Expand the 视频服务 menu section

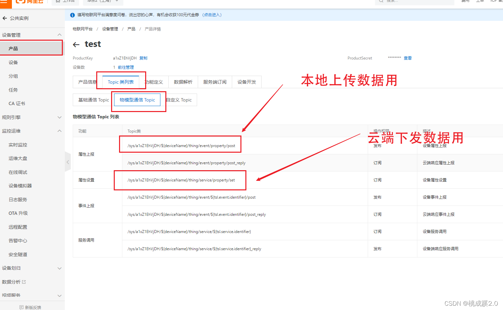pos(60,295)
